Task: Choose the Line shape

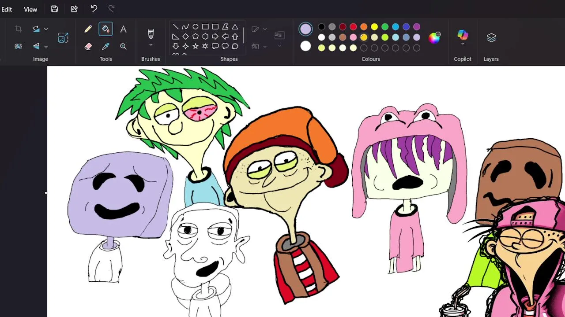Action: pos(176,27)
